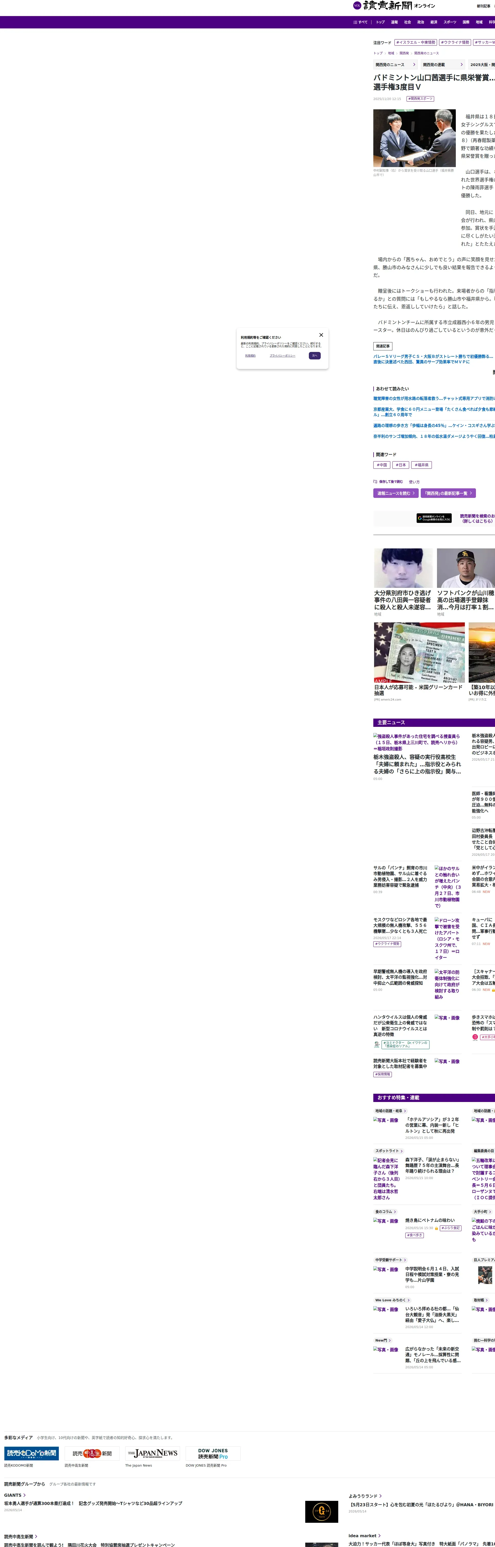Click the 関西発 breadcrumb link

click(x=404, y=53)
